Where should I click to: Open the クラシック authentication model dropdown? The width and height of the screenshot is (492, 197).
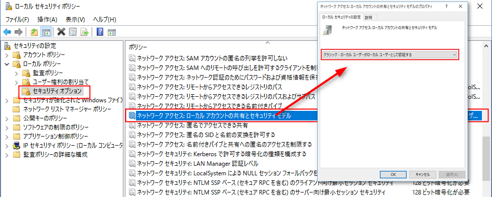(390, 54)
